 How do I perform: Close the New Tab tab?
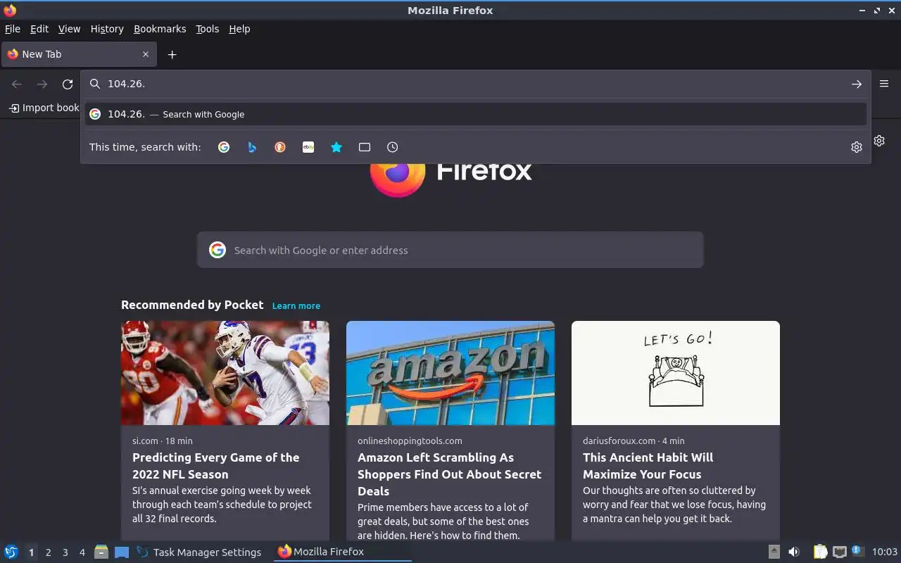coord(146,54)
